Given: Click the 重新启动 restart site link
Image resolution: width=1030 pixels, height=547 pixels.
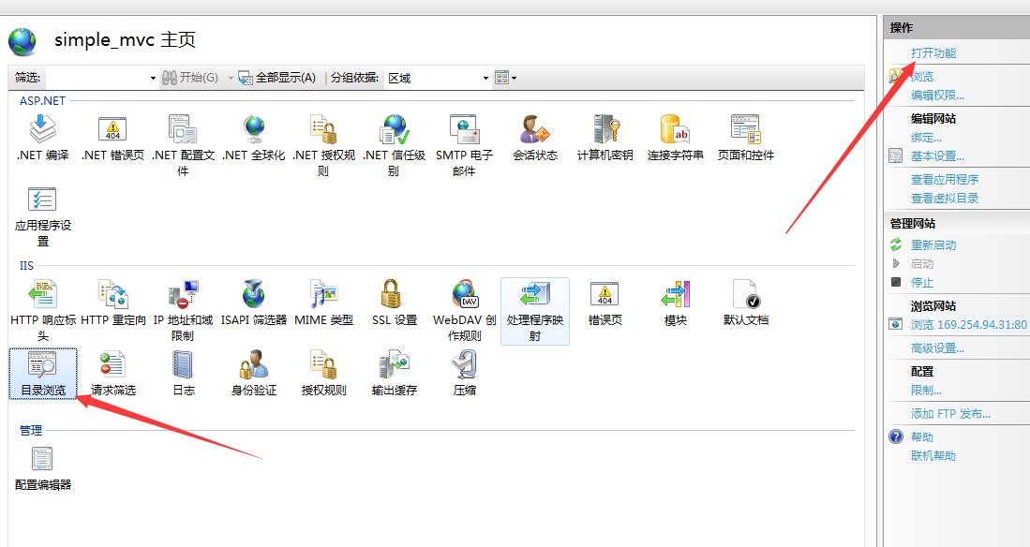Looking at the screenshot, I should point(933,245).
